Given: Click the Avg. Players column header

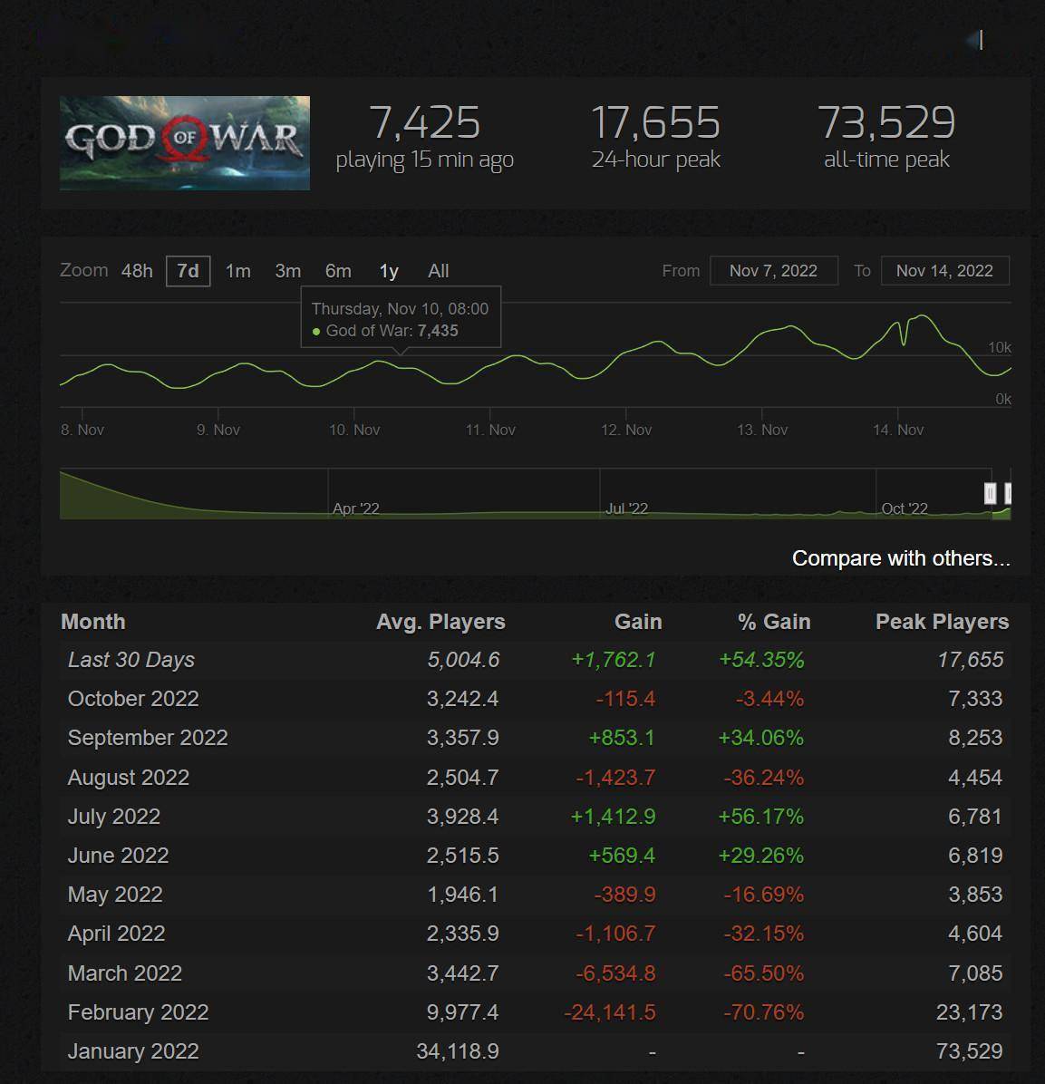Looking at the screenshot, I should tap(440, 622).
